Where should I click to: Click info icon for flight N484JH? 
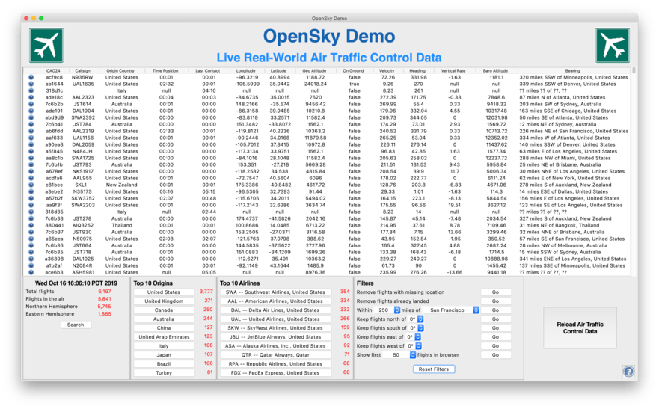[x=31, y=151]
